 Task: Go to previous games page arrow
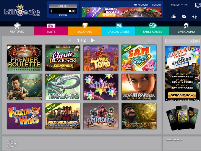point(69,40)
